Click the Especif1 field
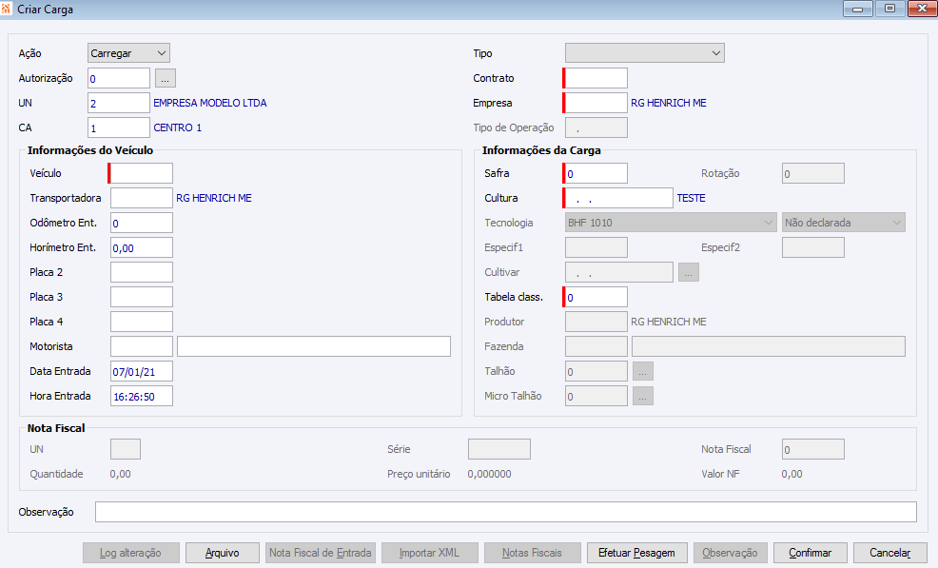This screenshot has width=938, height=568. (x=596, y=247)
